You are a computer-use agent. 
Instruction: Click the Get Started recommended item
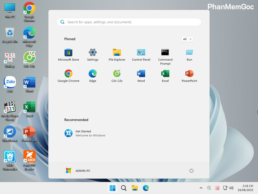click(85, 133)
